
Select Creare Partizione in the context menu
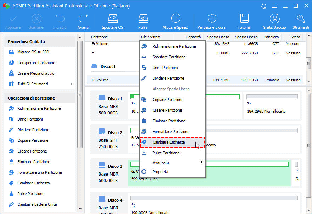click(173, 110)
